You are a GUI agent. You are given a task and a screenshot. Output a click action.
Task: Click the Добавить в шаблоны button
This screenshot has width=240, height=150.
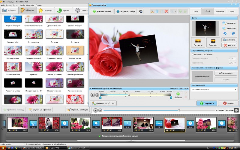[x=103, y=103]
